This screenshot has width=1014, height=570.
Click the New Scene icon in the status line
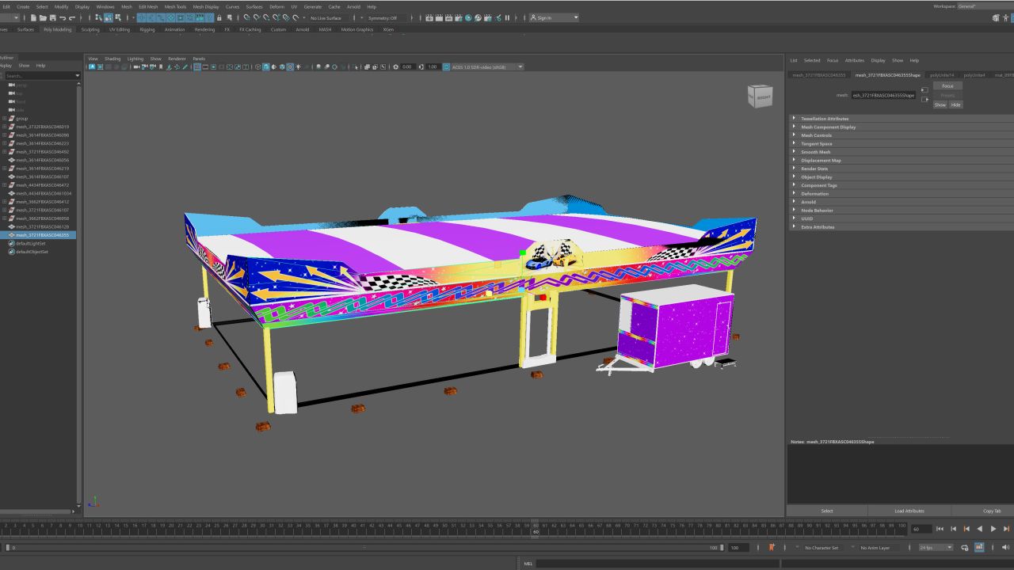(33, 17)
